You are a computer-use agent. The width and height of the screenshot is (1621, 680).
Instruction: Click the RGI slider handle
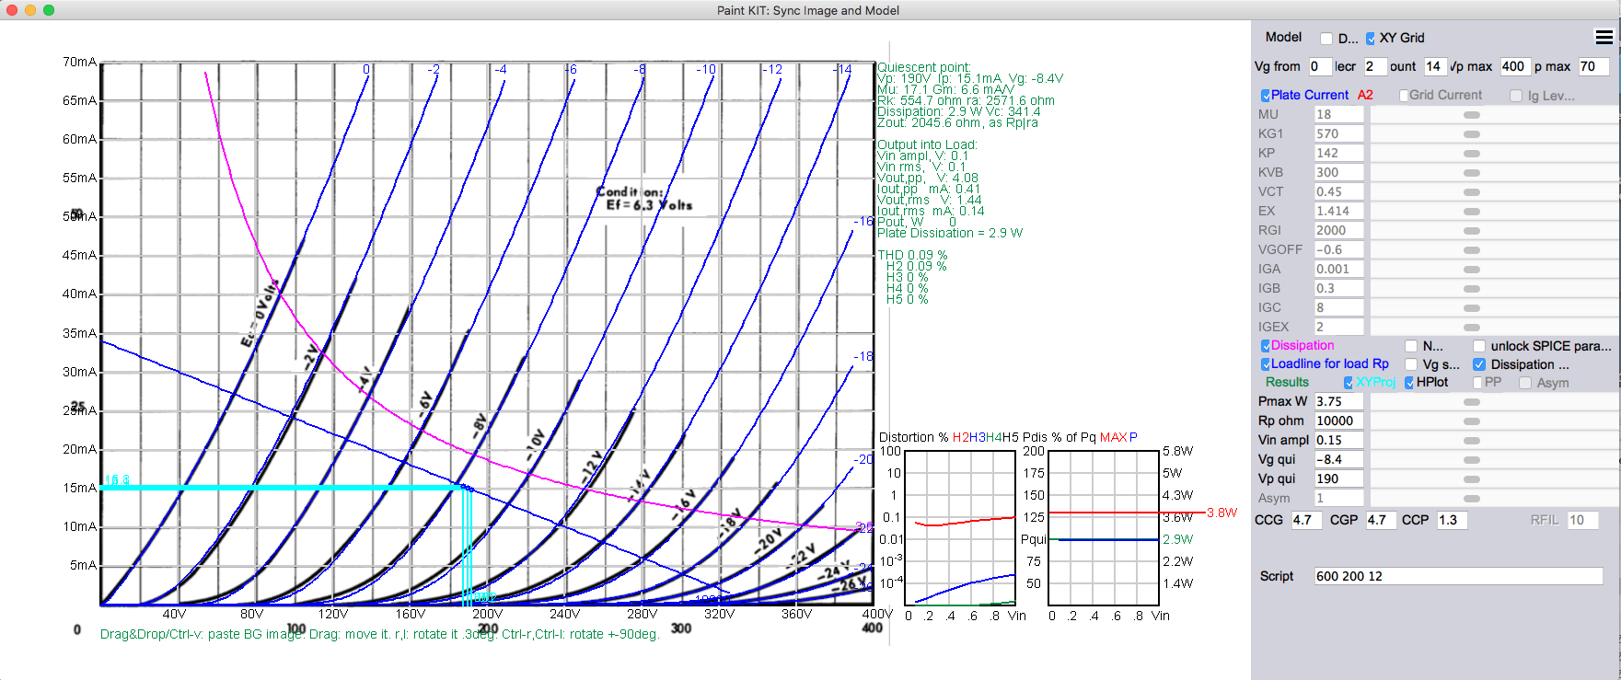1472,231
